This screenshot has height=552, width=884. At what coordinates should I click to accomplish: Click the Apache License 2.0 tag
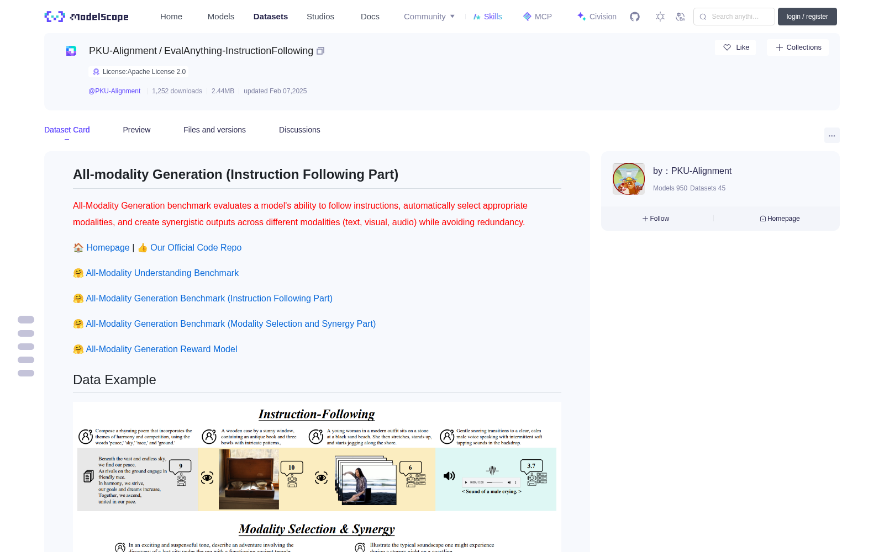point(139,72)
